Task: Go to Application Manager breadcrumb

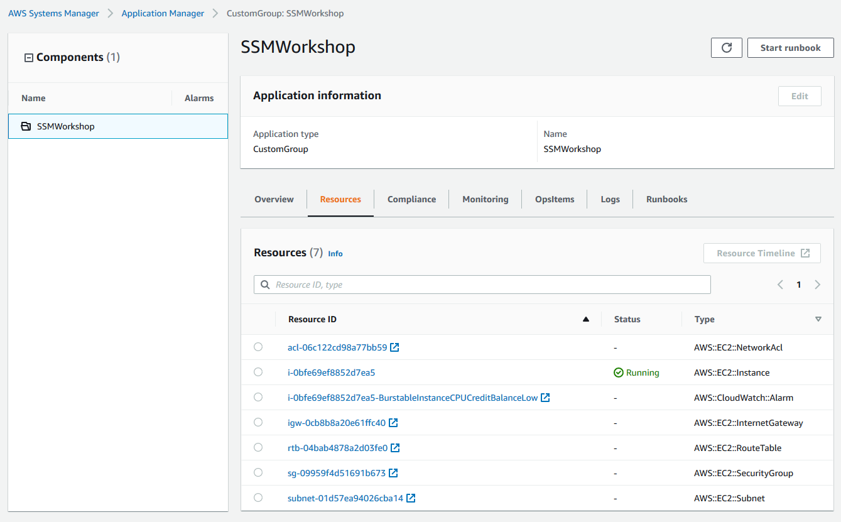Action: [163, 13]
